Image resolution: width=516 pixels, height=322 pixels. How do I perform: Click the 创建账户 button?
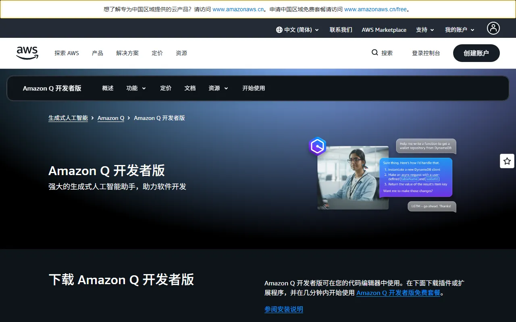pos(476,53)
